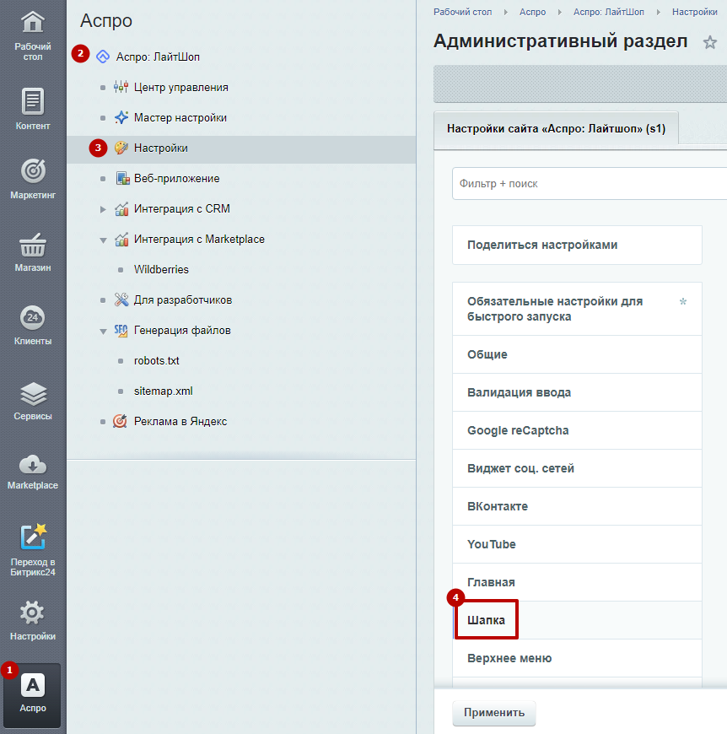Open Реклама в Яндекс in the tree
Viewport: 727px width, 734px height.
click(180, 421)
